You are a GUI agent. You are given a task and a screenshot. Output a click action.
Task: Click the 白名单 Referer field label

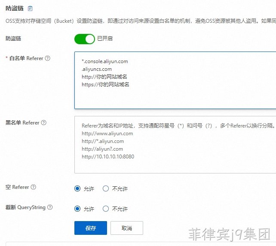[26, 58]
